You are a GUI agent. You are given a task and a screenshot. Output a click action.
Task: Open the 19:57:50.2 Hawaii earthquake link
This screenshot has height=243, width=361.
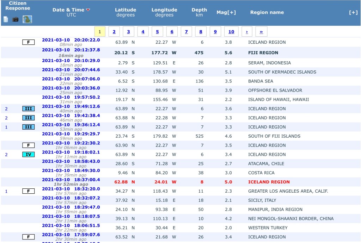tap(71, 97)
